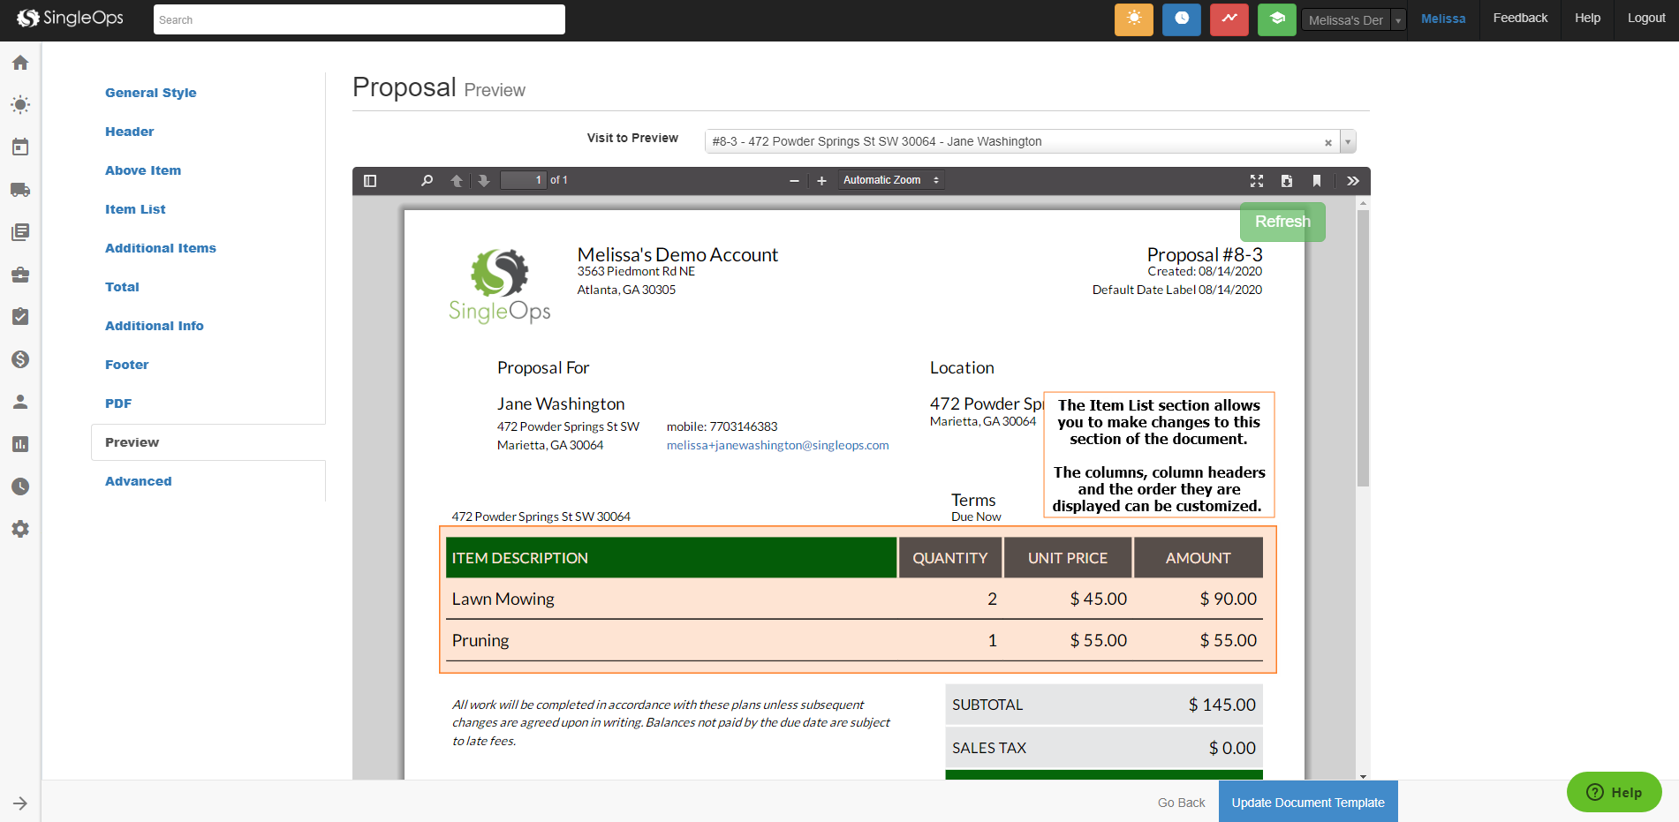The height and width of the screenshot is (822, 1679).
Task: Select the Item List settings tab
Action: click(x=135, y=209)
